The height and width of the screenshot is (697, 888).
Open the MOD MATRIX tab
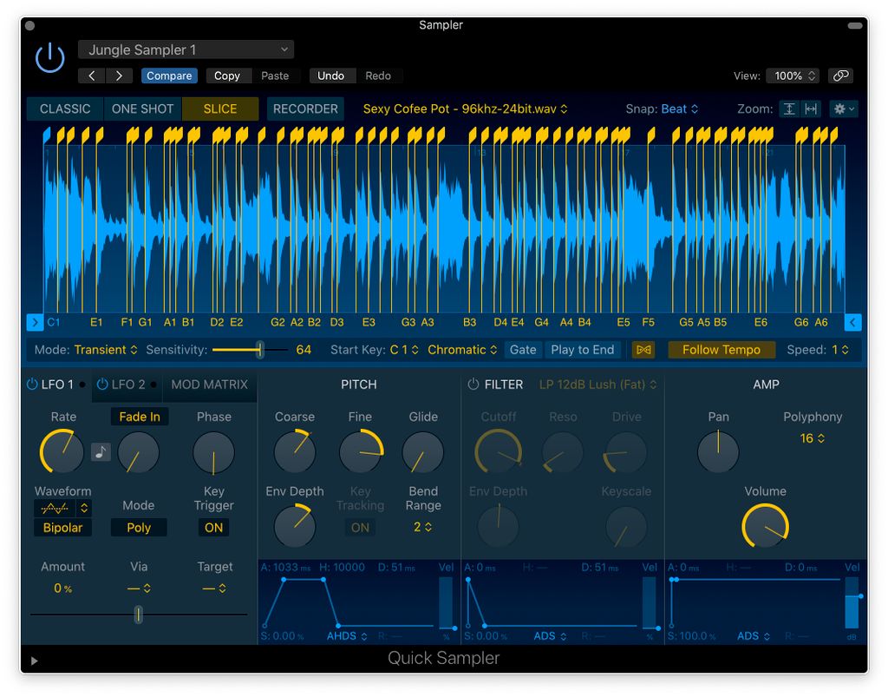point(210,385)
